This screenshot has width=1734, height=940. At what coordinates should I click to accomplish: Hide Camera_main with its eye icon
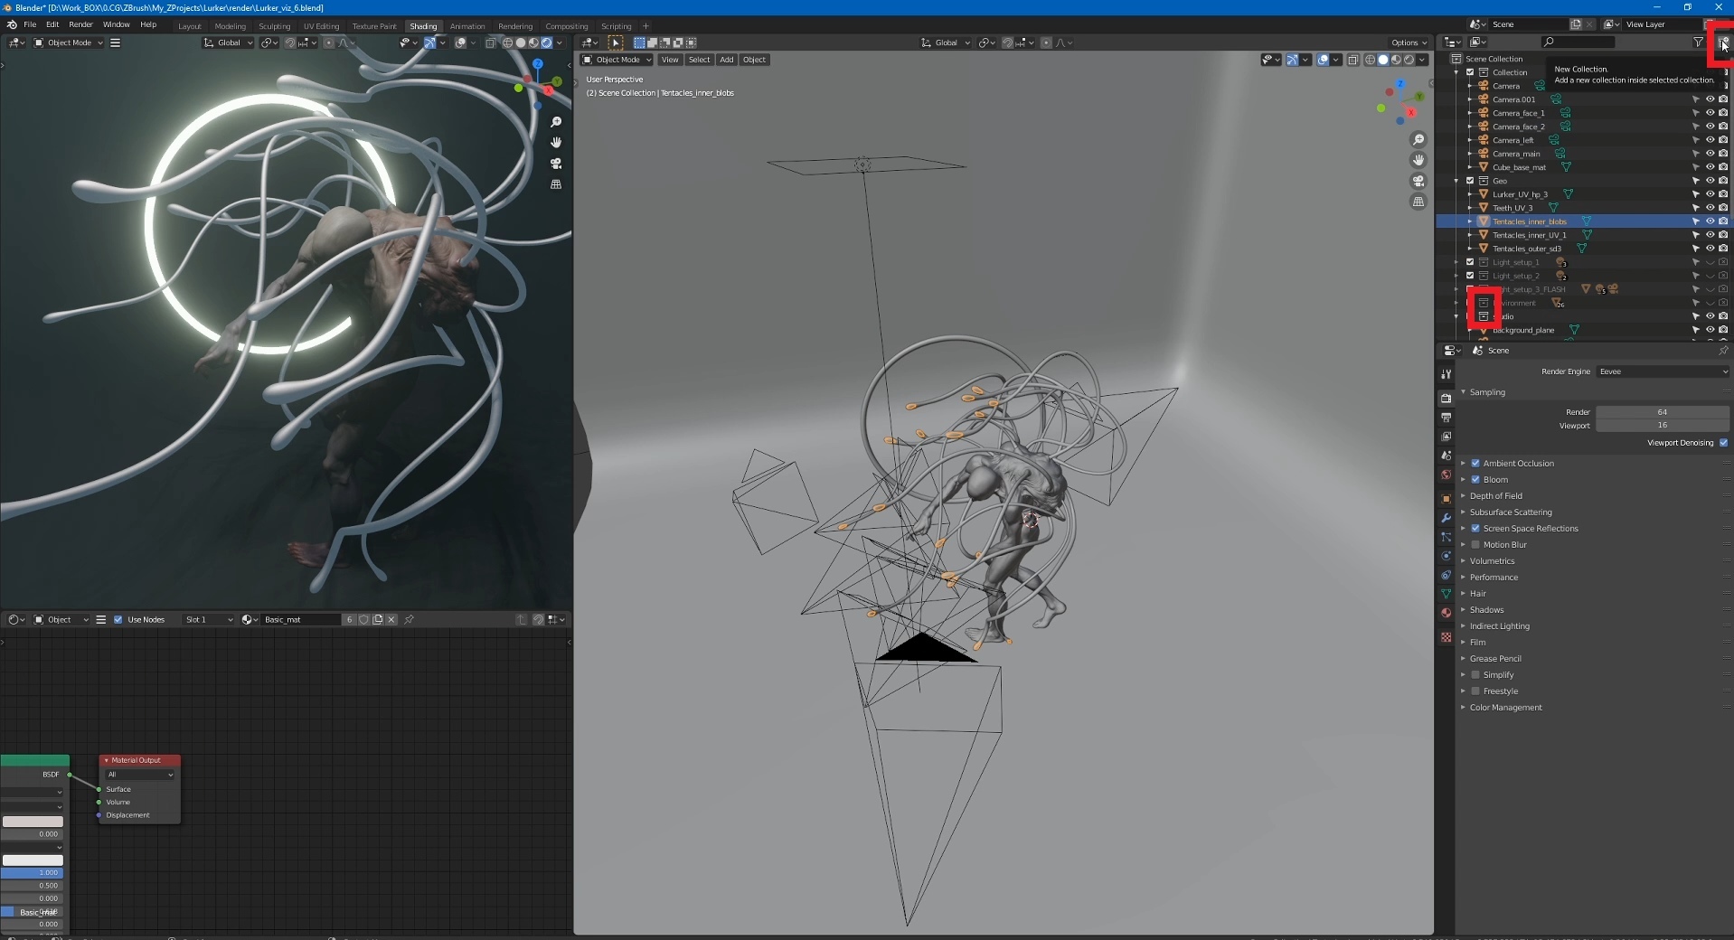click(x=1710, y=154)
